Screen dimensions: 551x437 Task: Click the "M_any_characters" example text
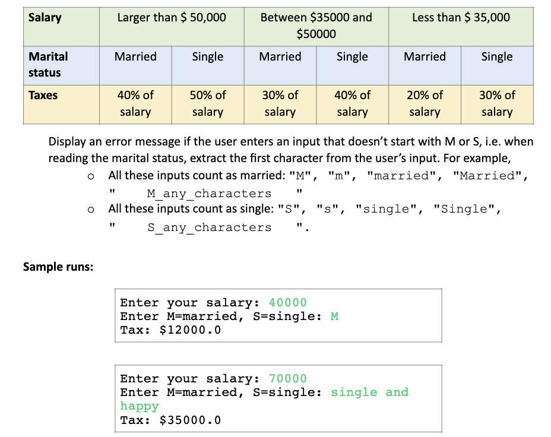coord(209,194)
